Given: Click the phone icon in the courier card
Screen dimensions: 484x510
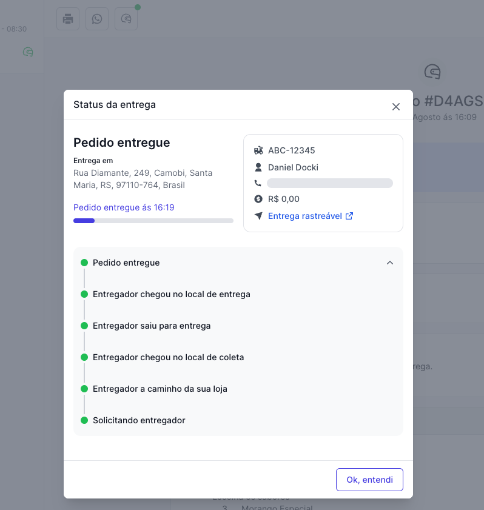Looking at the screenshot, I should click(x=258, y=183).
